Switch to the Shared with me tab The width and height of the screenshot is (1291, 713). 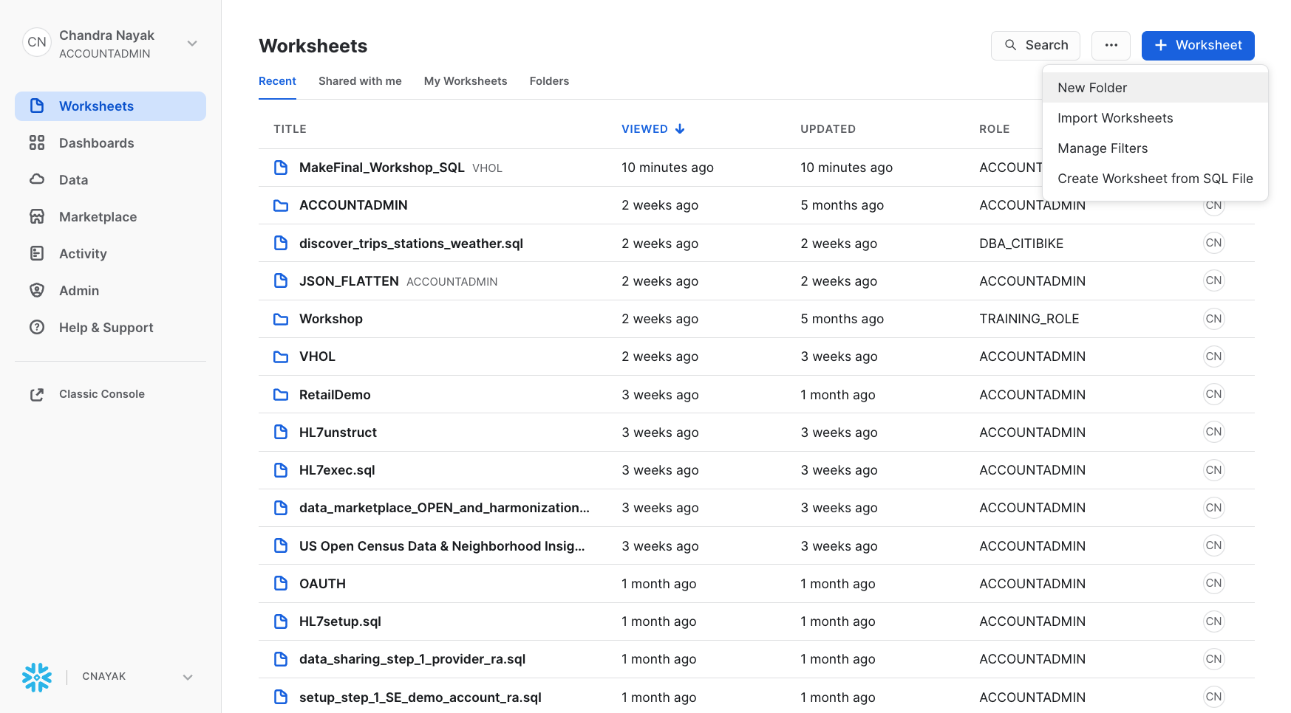click(360, 81)
